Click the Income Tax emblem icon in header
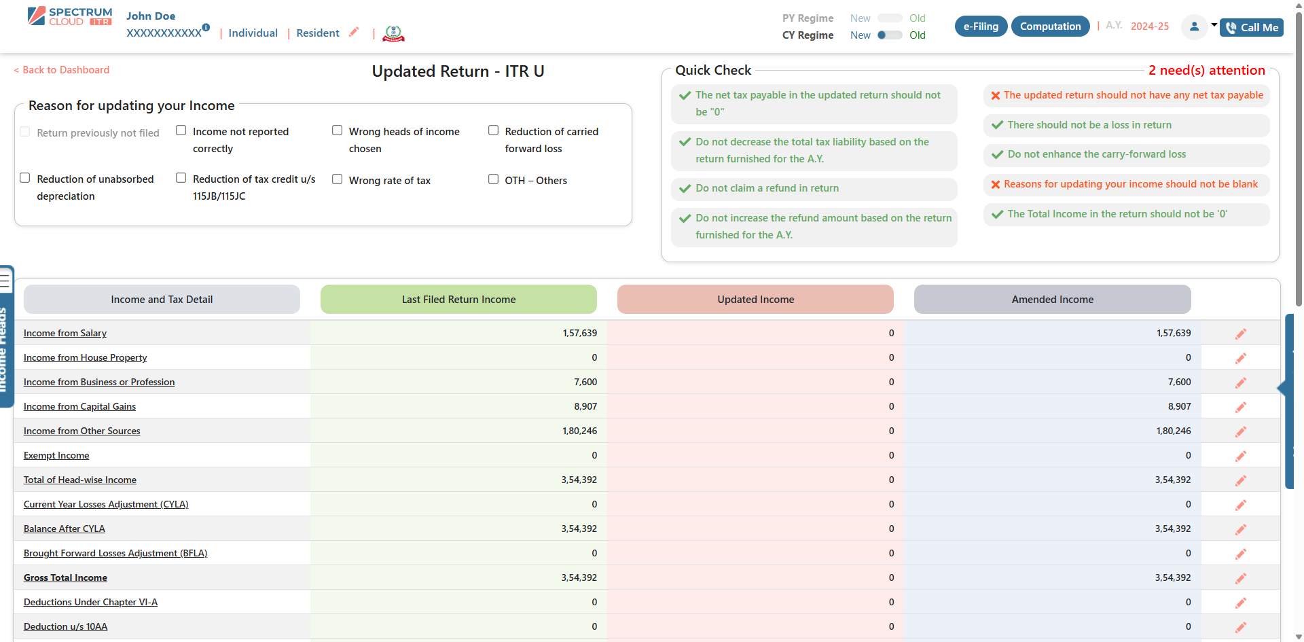Viewport: 1304px width, 642px height. pos(394,33)
